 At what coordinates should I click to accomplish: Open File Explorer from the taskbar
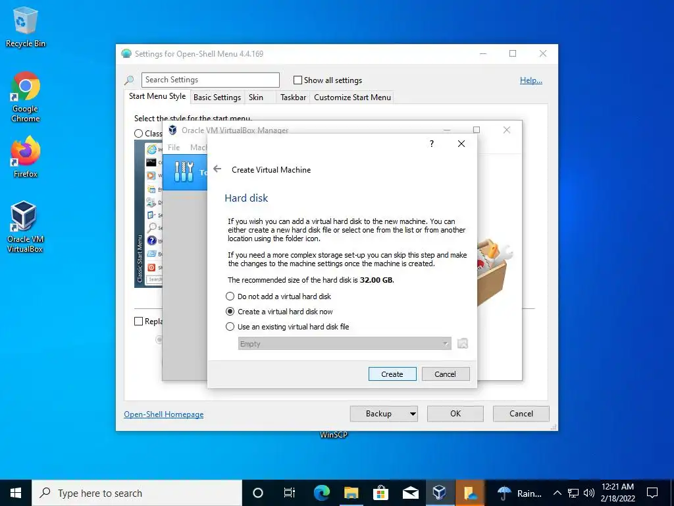(351, 493)
